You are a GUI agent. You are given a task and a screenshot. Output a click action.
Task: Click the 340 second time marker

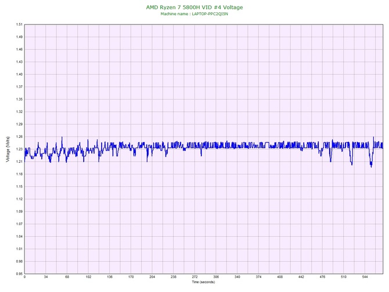tap(237, 277)
